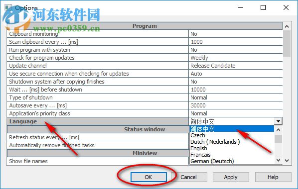298x189 pixels.
Task: Select the Show file names row
Action: (x=98, y=161)
